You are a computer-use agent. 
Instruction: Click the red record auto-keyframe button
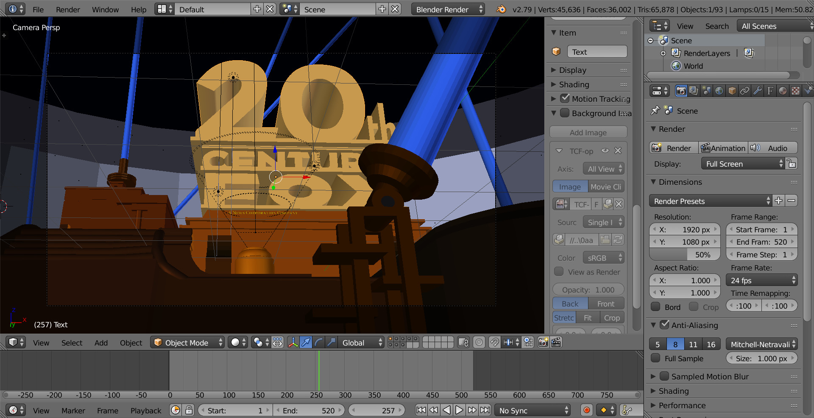coord(587,410)
